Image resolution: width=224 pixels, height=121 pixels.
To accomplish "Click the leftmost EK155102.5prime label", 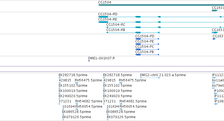I will (x=73, y=86).
